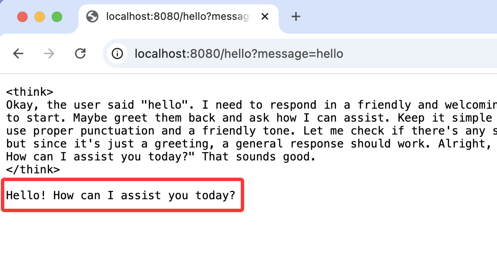Screen dimensions: 497x257
Task: Reload the page with refresh icon
Action: pos(80,53)
